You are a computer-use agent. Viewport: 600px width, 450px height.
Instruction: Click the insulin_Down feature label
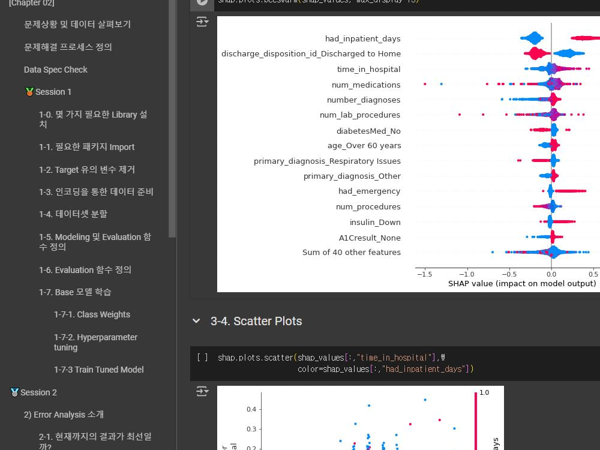[x=374, y=223]
